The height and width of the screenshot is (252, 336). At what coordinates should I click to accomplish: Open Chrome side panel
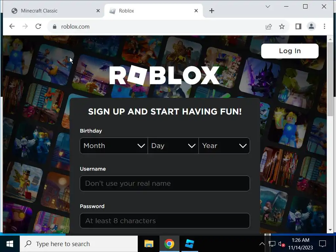pos(298,26)
